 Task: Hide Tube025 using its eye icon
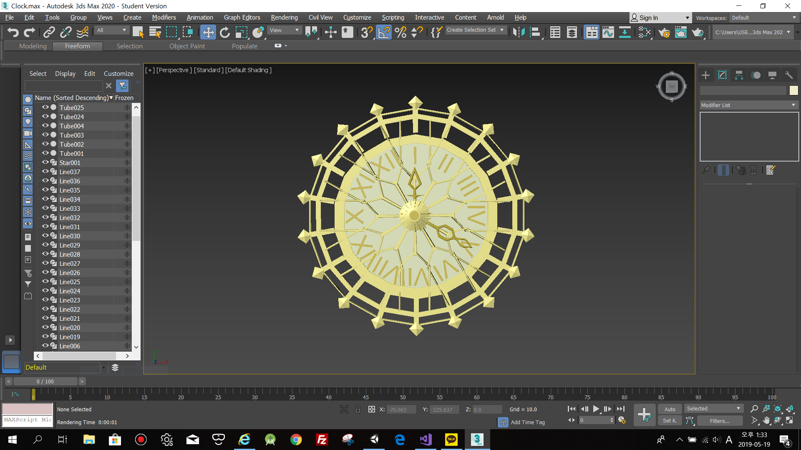pos(45,107)
